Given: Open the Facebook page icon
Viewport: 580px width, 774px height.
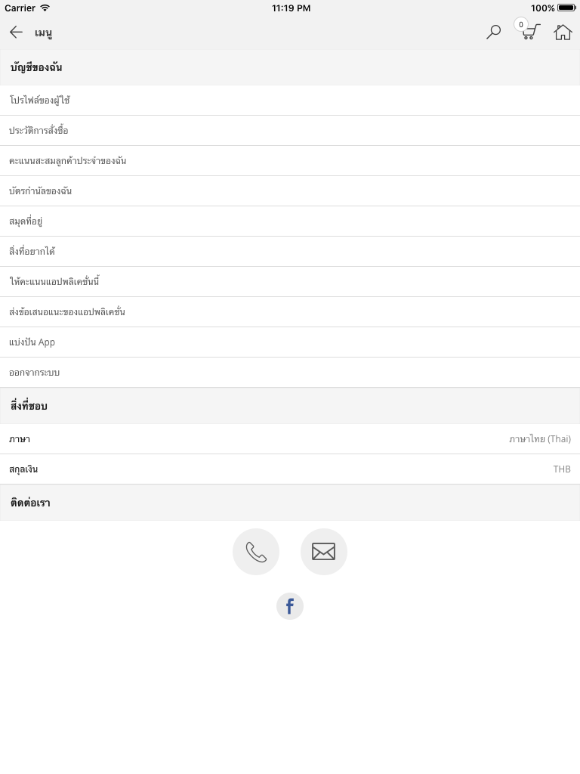Looking at the screenshot, I should 290,606.
